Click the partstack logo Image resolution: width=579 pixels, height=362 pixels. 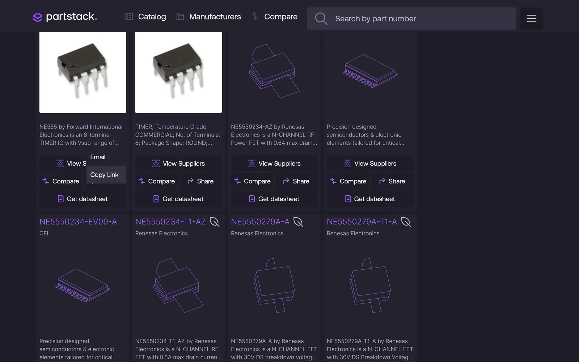(65, 17)
